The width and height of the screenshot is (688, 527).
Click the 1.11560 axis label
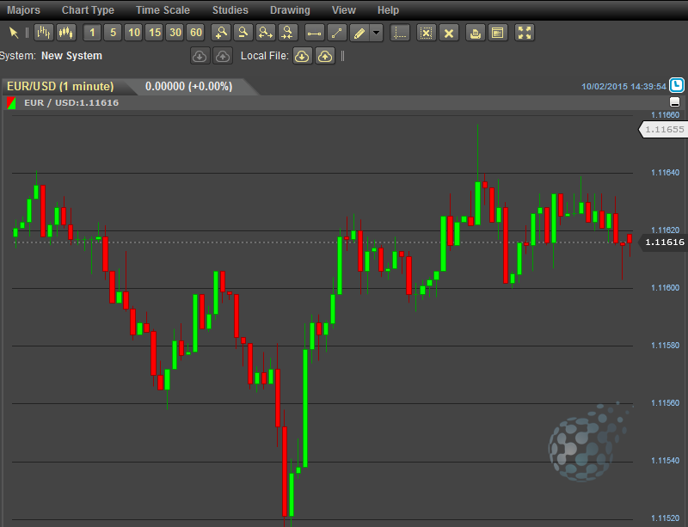(x=665, y=403)
